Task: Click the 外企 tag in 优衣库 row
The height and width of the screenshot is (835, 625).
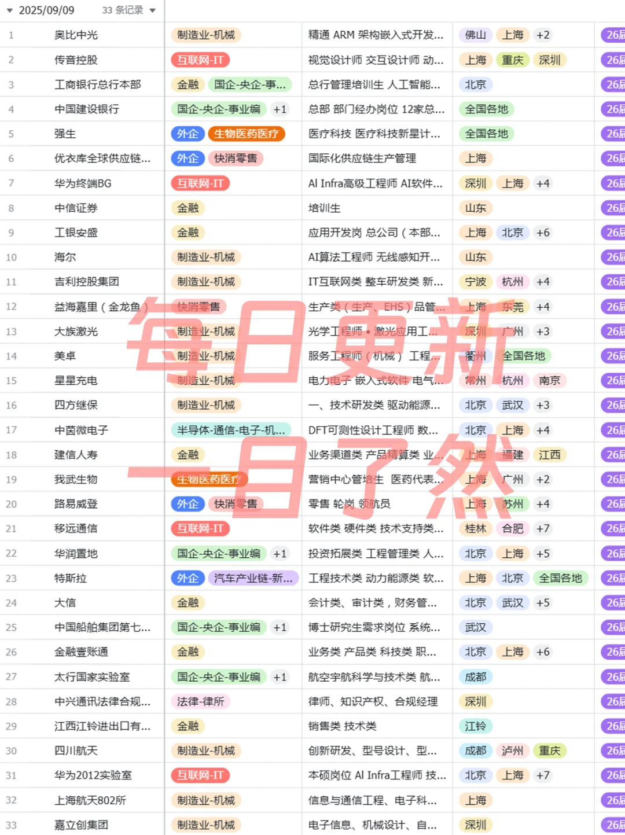Action: [x=187, y=159]
